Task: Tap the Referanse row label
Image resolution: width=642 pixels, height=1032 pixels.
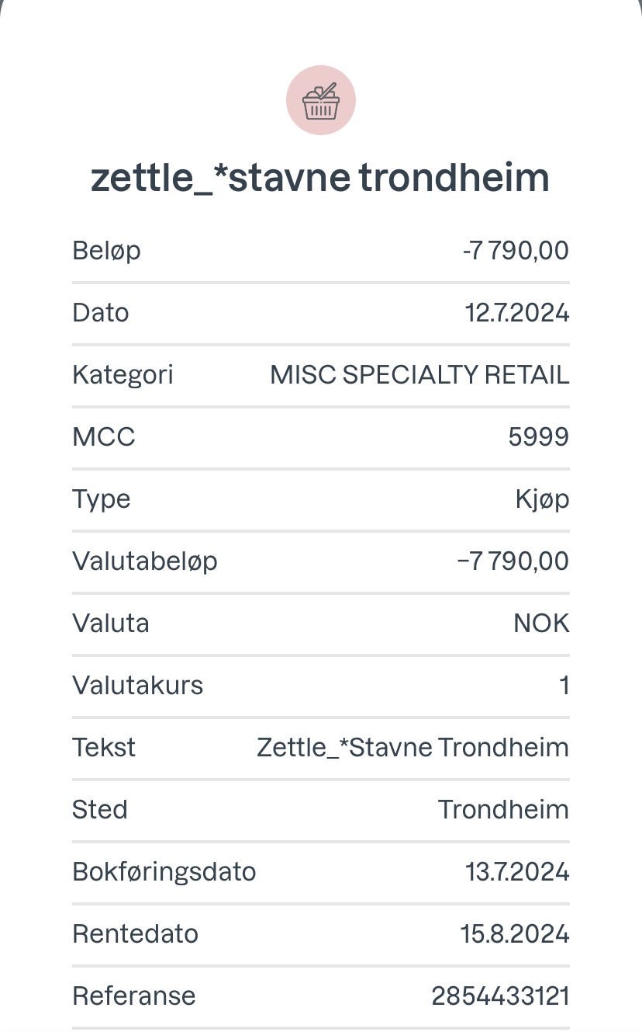Action: pos(133,996)
